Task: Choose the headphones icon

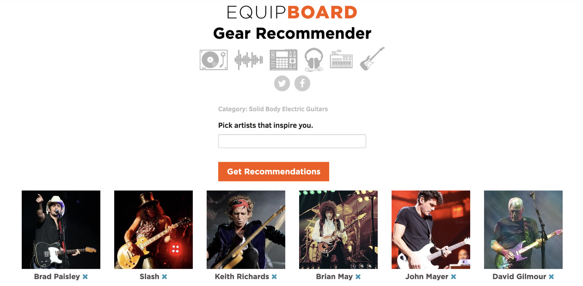Action: pyautogui.click(x=314, y=60)
